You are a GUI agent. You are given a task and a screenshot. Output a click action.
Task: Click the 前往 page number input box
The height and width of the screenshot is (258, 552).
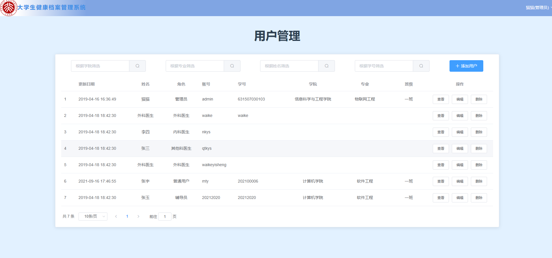(x=165, y=217)
